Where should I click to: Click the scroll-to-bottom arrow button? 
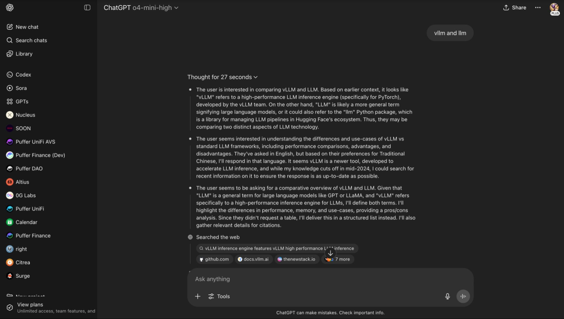click(x=330, y=253)
